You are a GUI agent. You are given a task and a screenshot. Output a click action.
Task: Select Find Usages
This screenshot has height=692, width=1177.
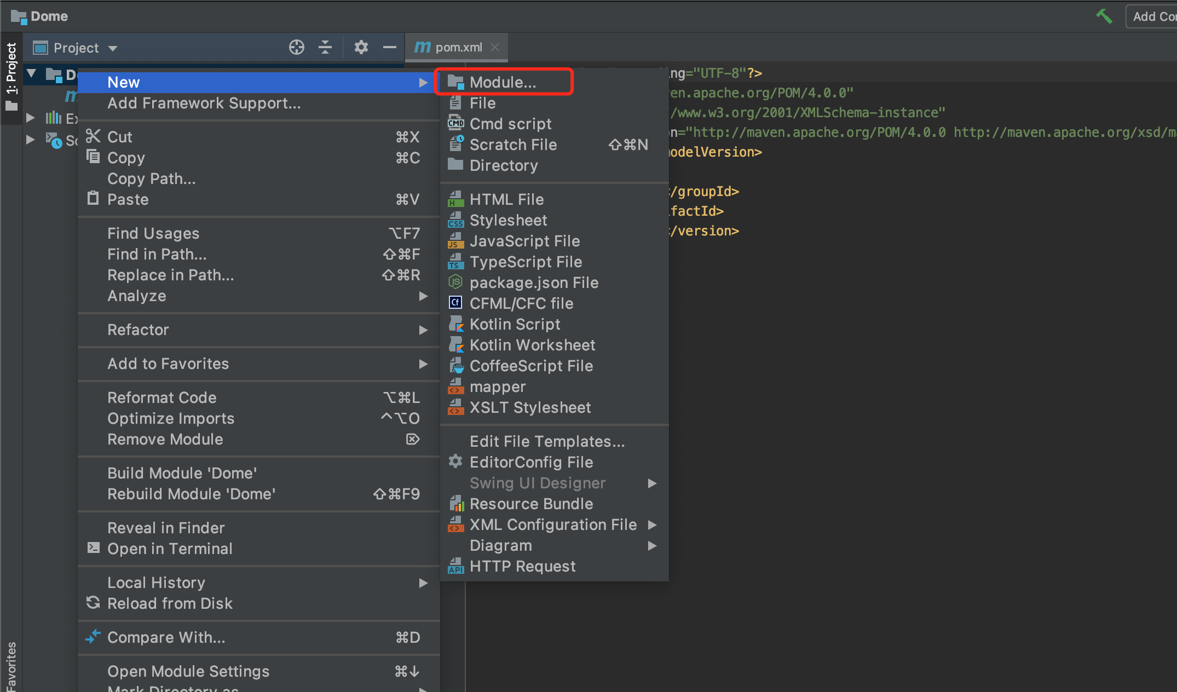259,233
